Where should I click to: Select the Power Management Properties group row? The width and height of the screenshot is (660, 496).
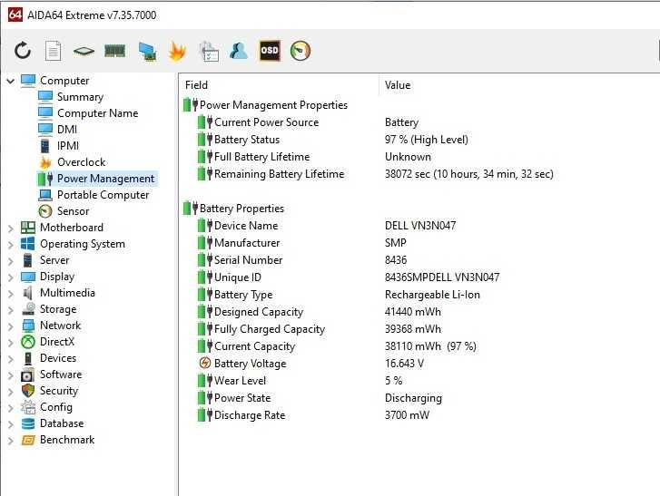click(x=266, y=105)
